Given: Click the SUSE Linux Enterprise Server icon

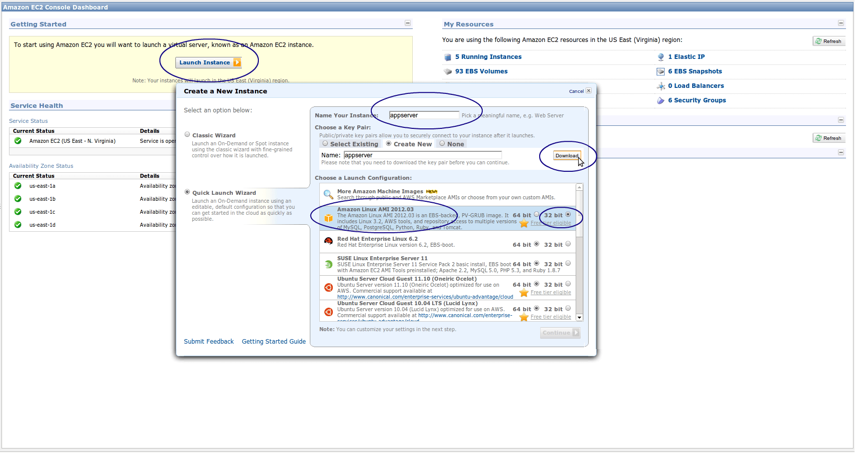Looking at the screenshot, I should coord(328,264).
